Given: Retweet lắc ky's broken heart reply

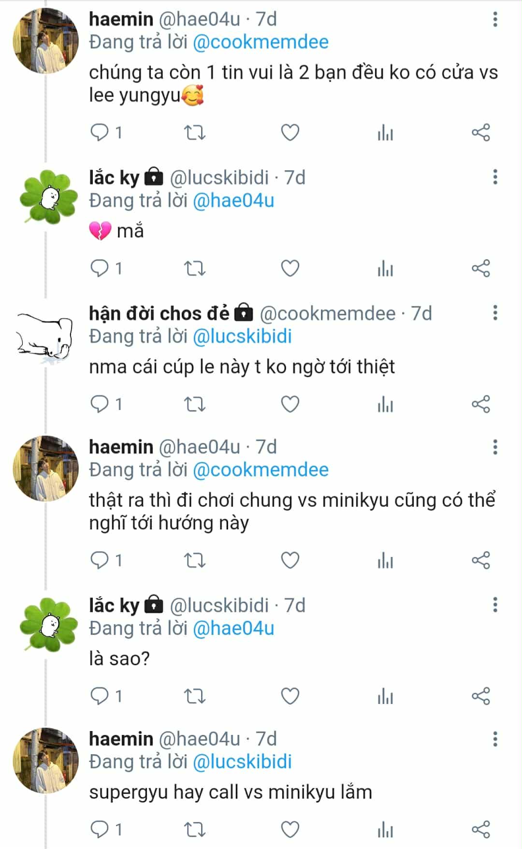Looking at the screenshot, I should [195, 268].
